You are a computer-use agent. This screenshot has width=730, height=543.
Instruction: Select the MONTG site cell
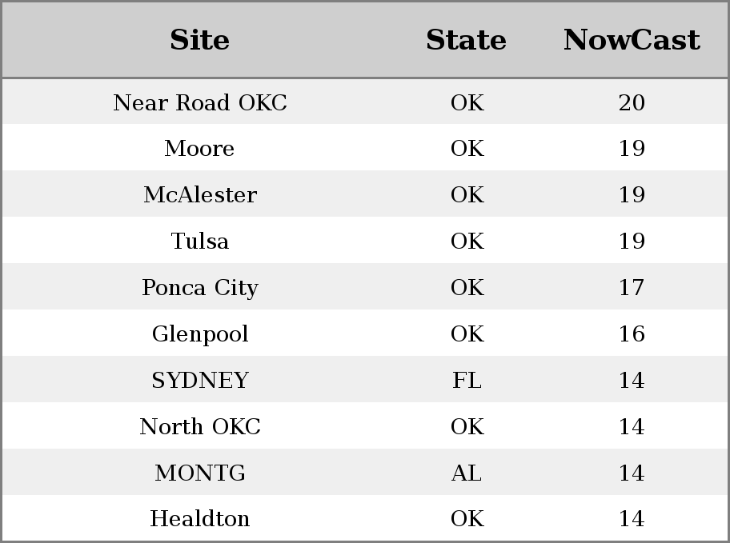coord(200,473)
